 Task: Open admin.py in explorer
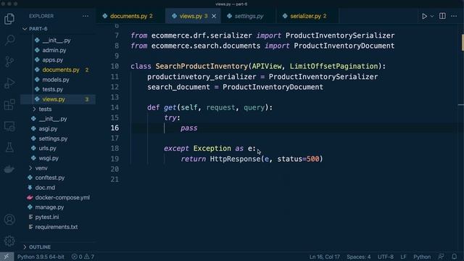tap(54, 50)
